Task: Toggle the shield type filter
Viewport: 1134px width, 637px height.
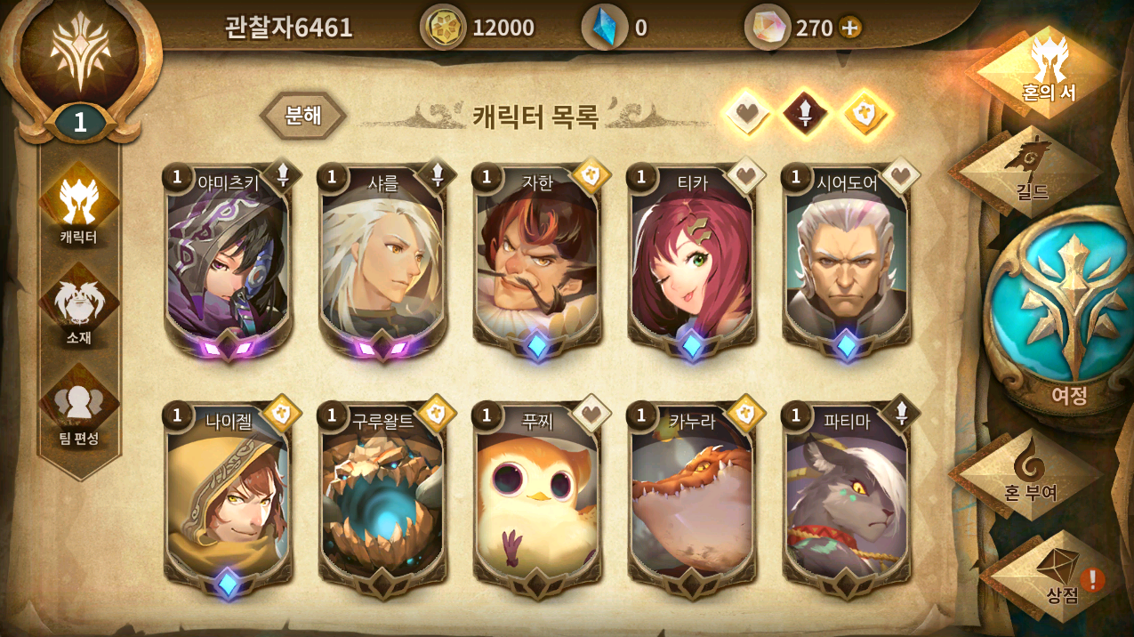Action: point(866,115)
